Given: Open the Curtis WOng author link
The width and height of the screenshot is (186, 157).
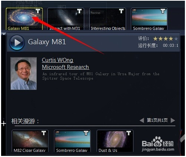Looking at the screenshot, I should point(58,60).
